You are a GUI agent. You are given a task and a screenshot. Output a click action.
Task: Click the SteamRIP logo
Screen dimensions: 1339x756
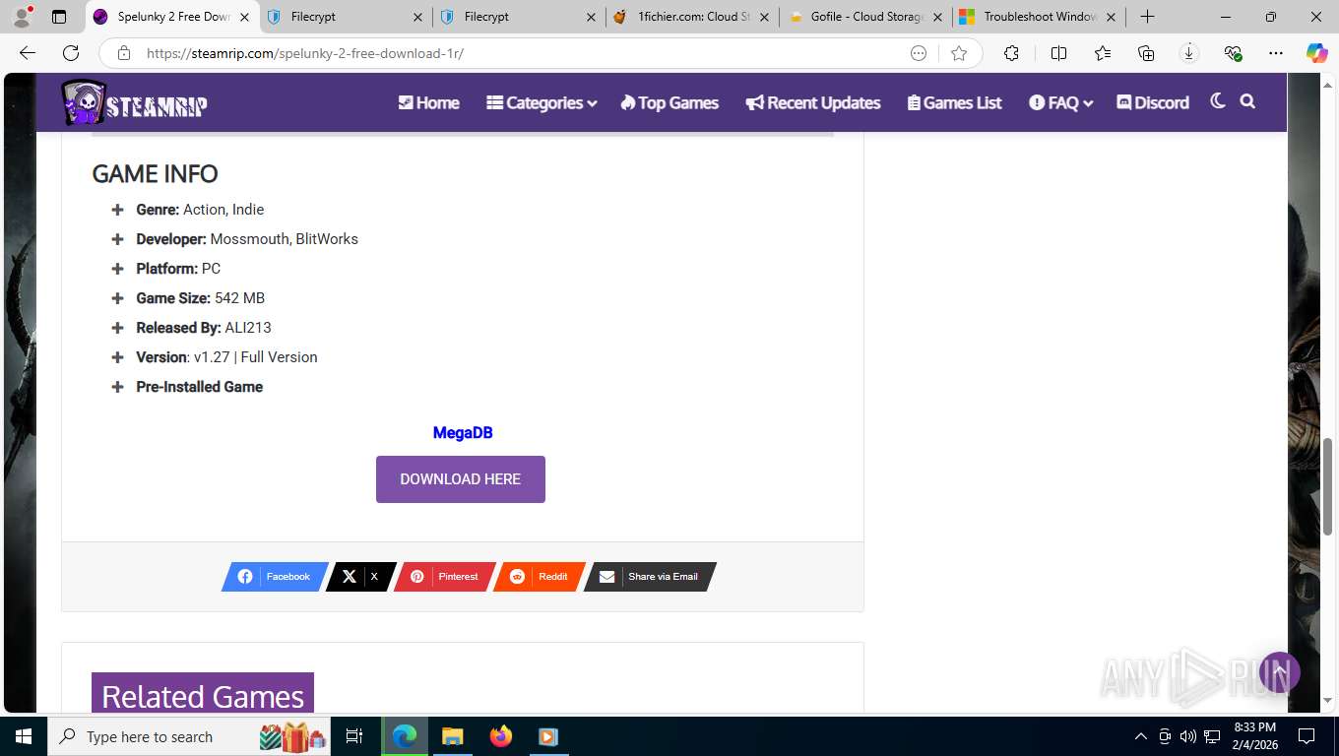point(135,102)
